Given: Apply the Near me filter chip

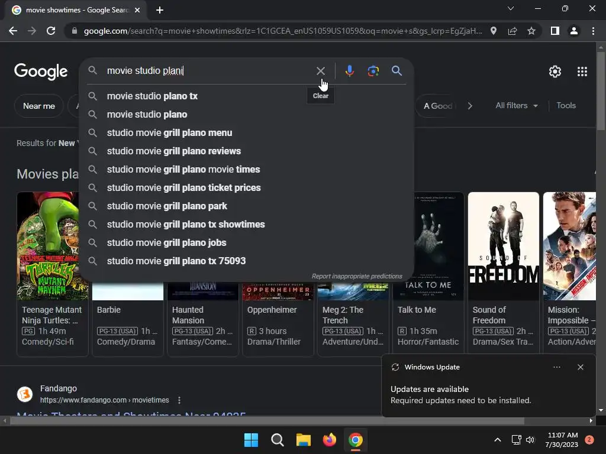Looking at the screenshot, I should pos(39,106).
